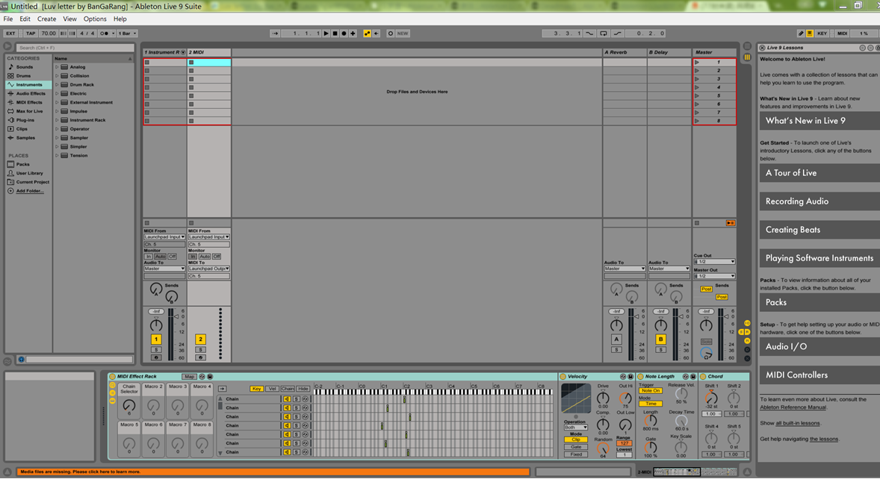
Task: Adjust Note Length Gate knob
Action: click(x=651, y=448)
